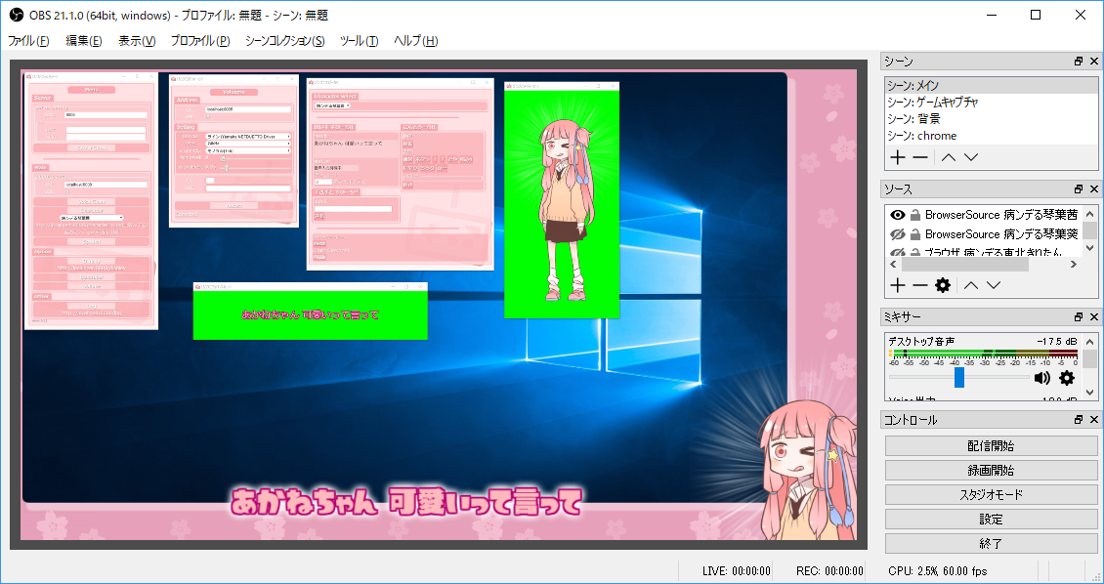Add a new scene with plus icon
The width and height of the screenshot is (1104, 584).
click(897, 157)
